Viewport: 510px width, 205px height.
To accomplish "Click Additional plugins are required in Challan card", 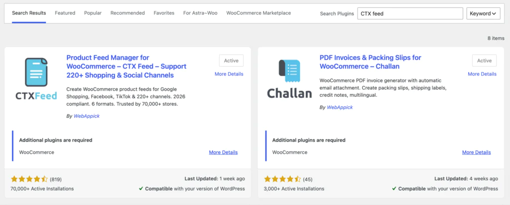I will (309, 140).
